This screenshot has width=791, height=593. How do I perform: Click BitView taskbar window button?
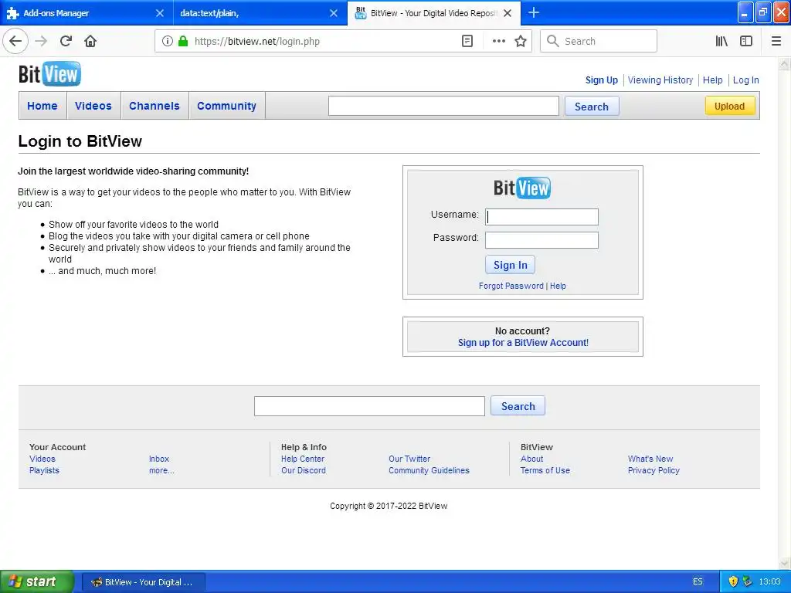(143, 582)
